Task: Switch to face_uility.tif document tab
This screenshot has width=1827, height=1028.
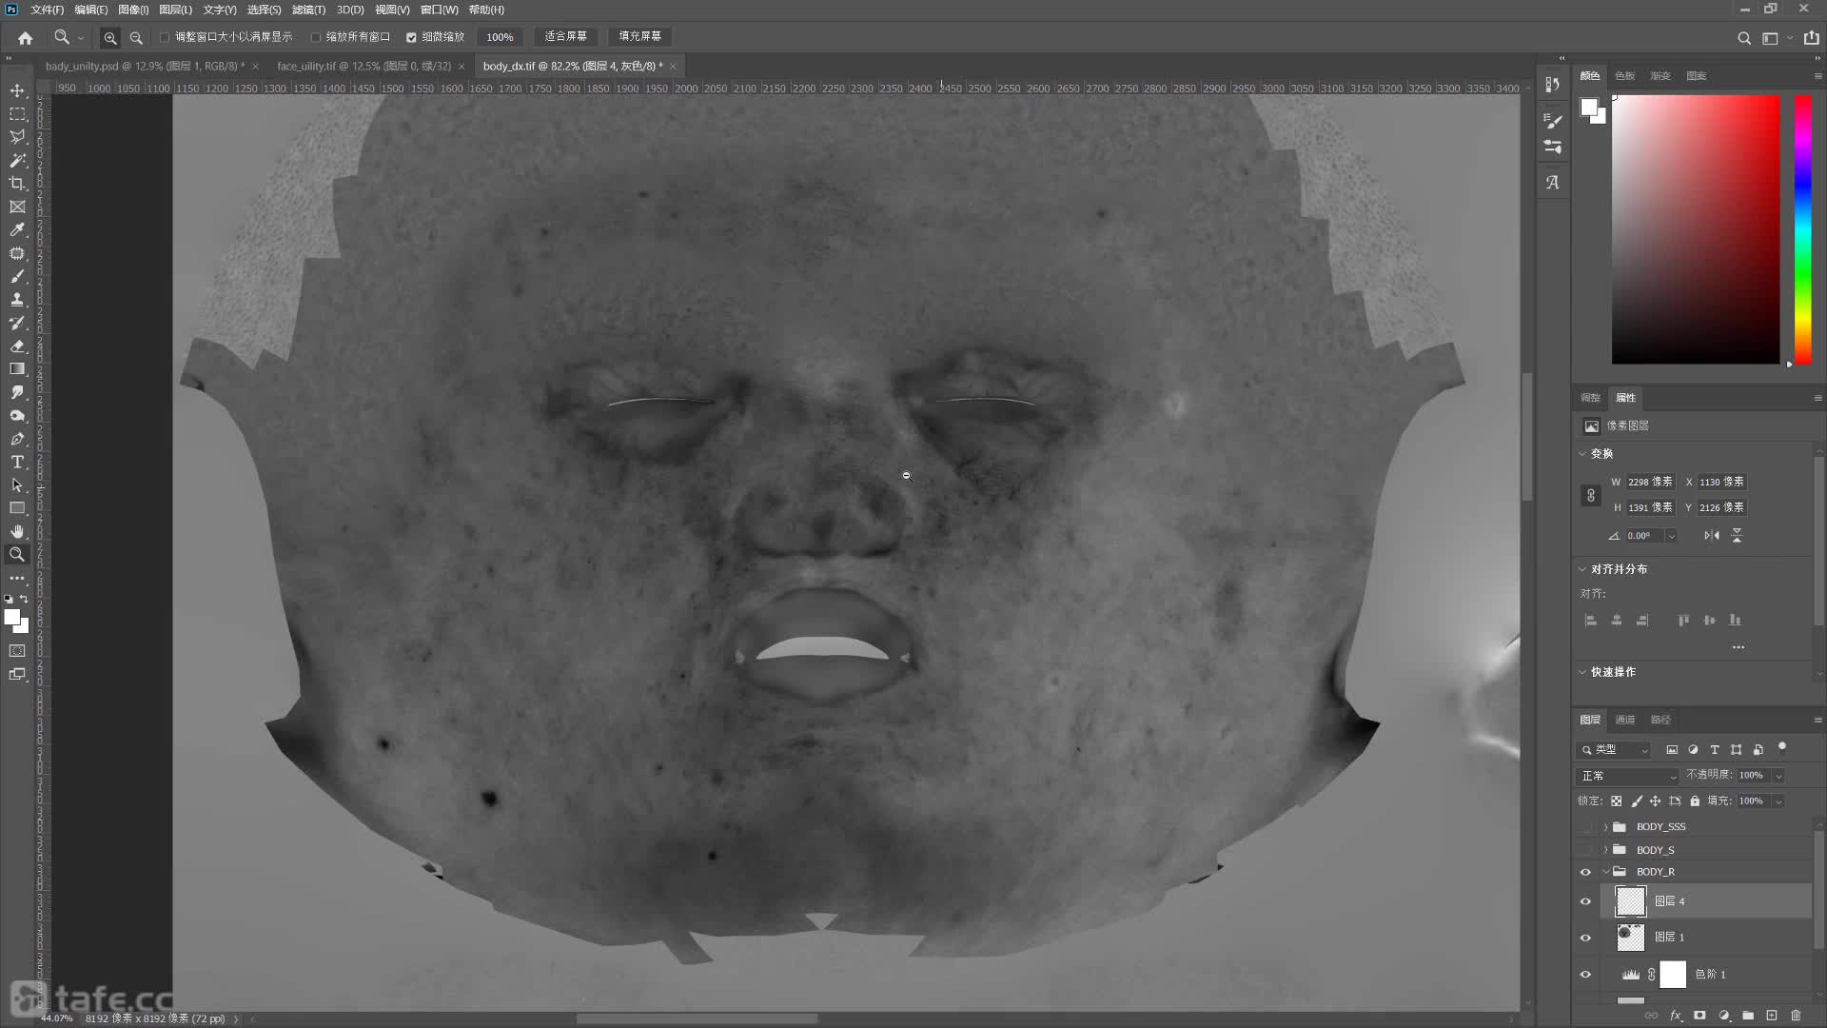Action: click(x=363, y=67)
